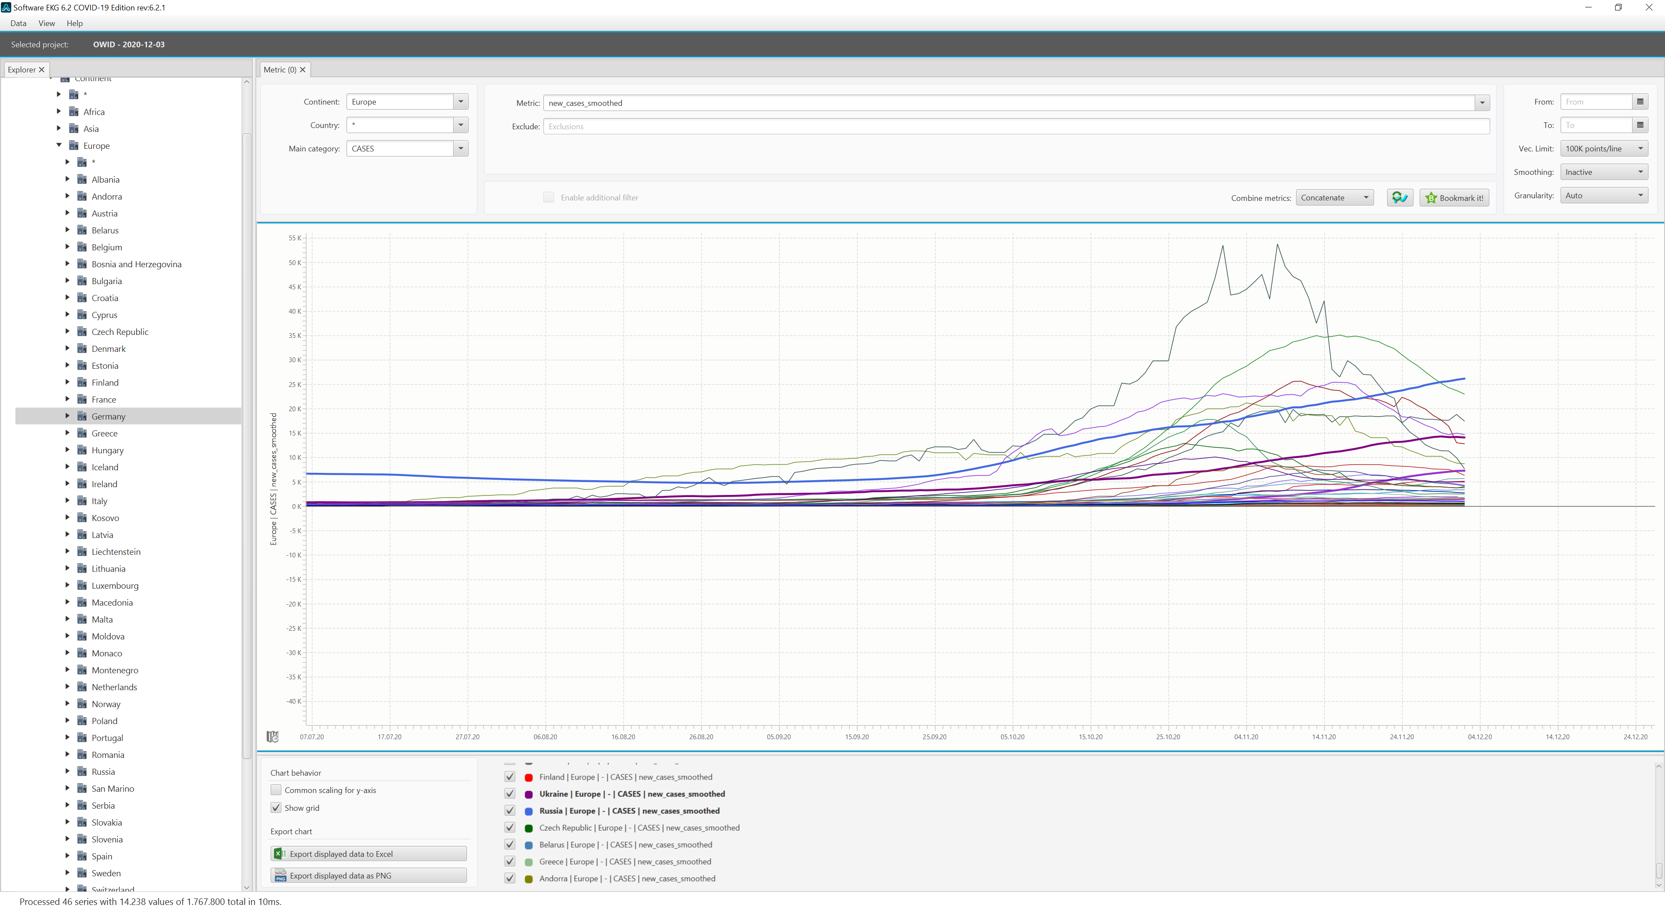Click the Germany folder icon in tree

tap(82, 416)
